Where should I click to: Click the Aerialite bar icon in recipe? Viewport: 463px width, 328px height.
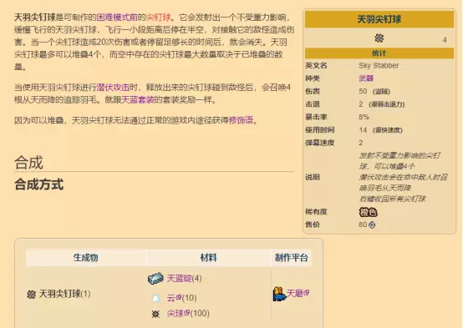[155, 278]
